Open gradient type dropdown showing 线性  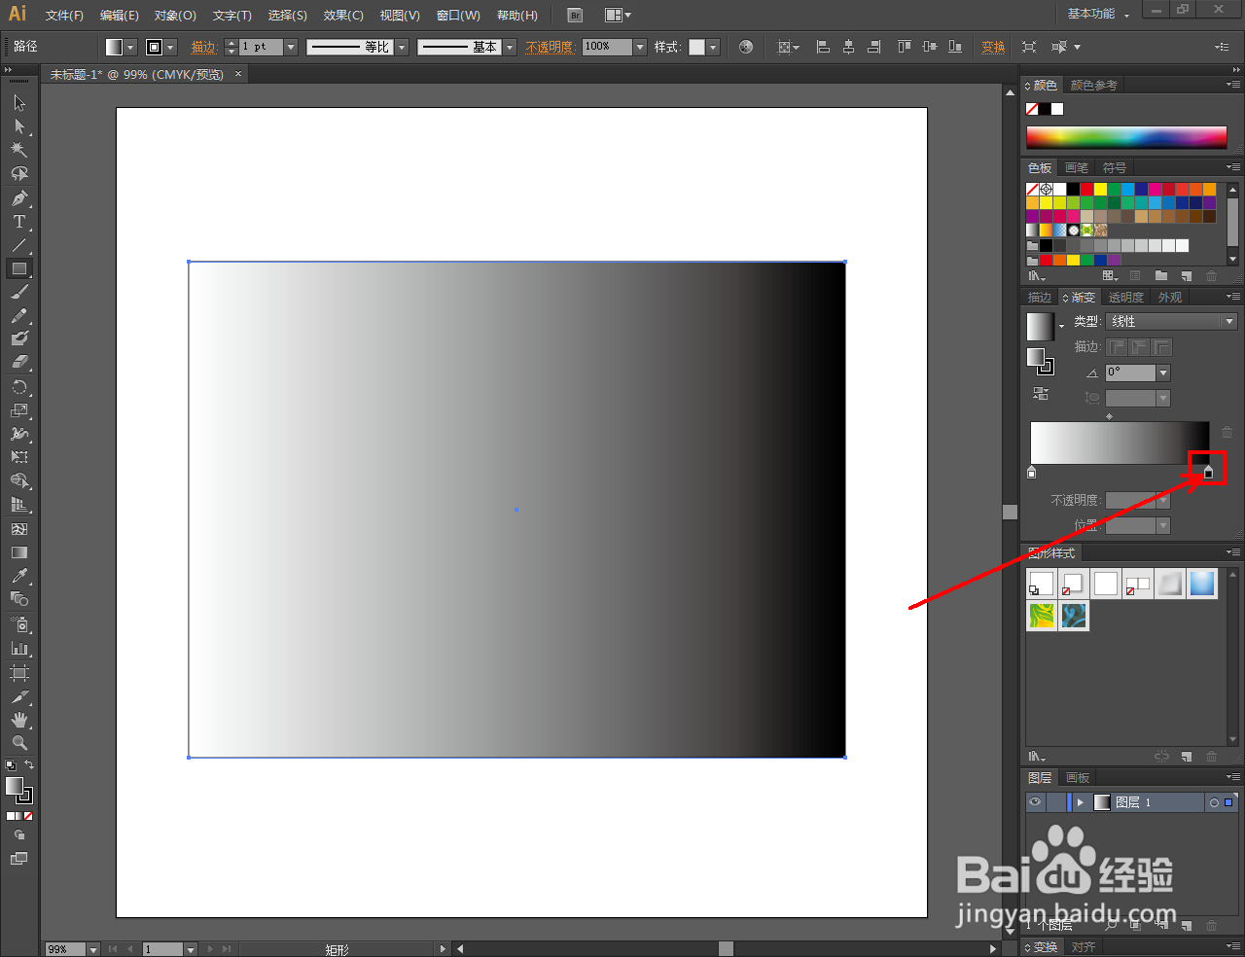[x=1171, y=321]
